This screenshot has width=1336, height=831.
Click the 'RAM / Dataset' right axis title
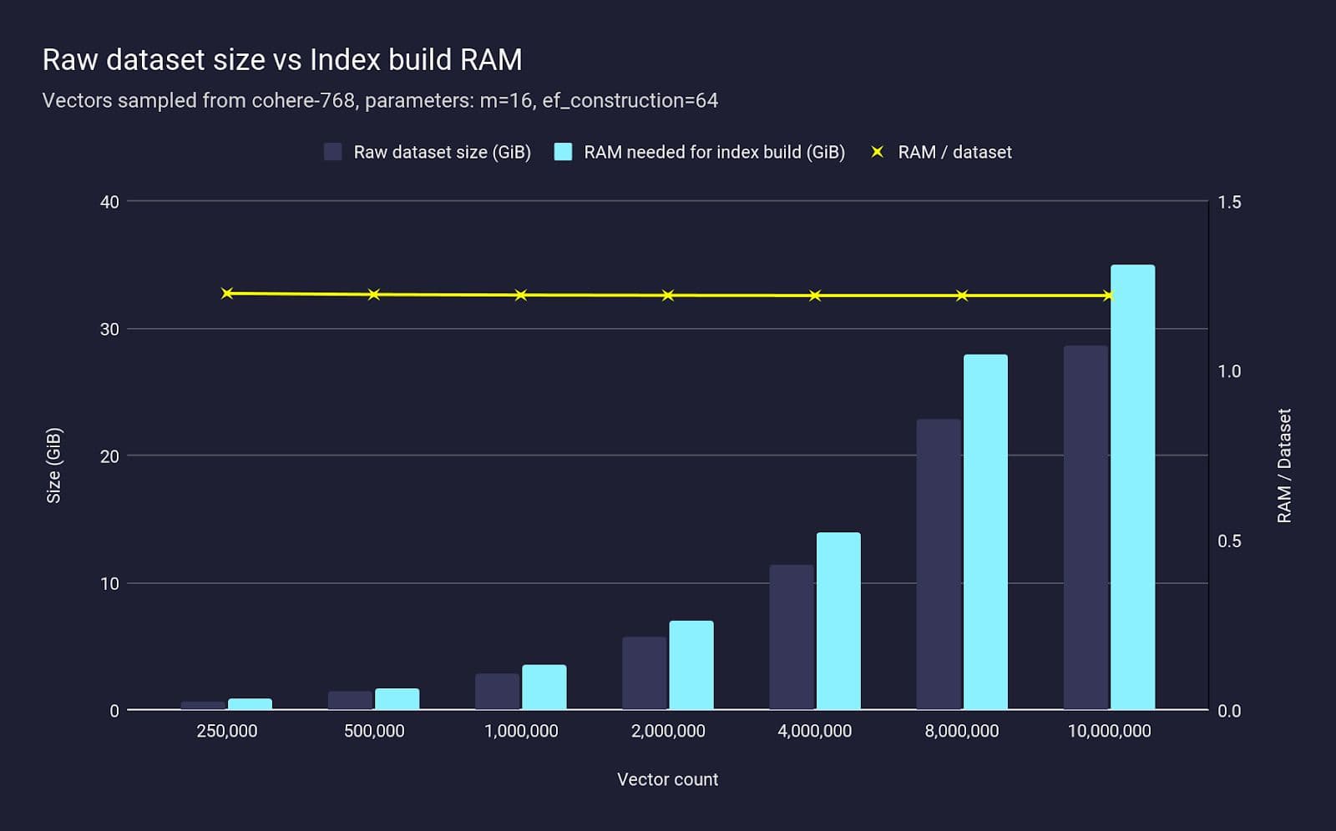pos(1284,466)
